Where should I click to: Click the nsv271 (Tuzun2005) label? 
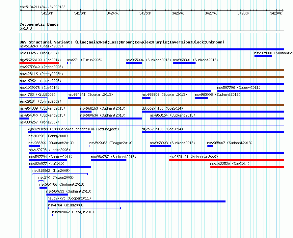coord(85,60)
